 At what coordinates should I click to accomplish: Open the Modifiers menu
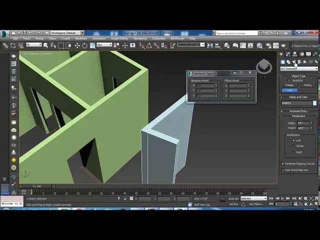tap(81, 38)
